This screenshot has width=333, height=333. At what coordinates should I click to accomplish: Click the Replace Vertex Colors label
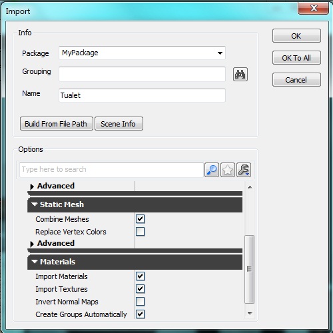71,232
